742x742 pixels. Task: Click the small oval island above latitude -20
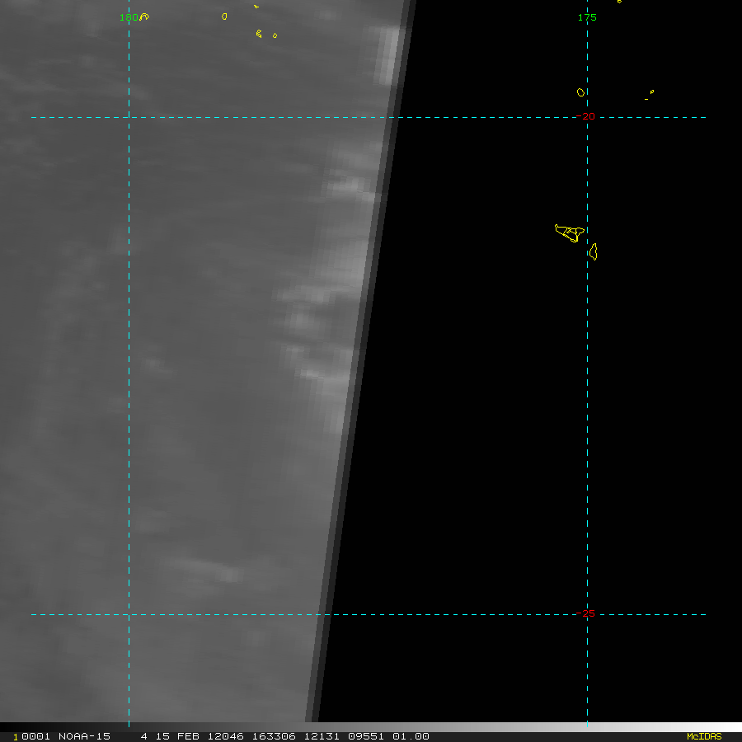pos(580,92)
